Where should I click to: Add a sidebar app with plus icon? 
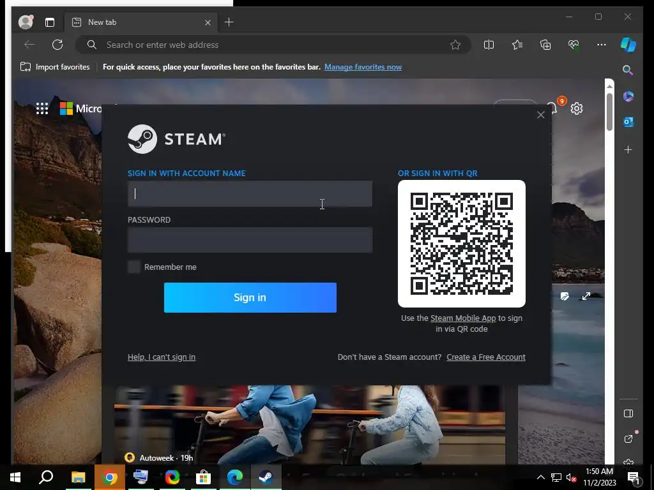[x=628, y=149]
